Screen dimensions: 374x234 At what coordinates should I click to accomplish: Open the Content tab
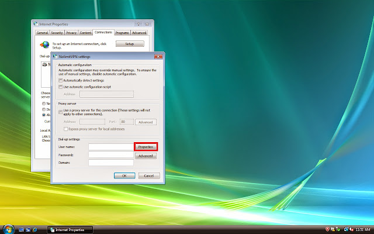tap(85, 33)
